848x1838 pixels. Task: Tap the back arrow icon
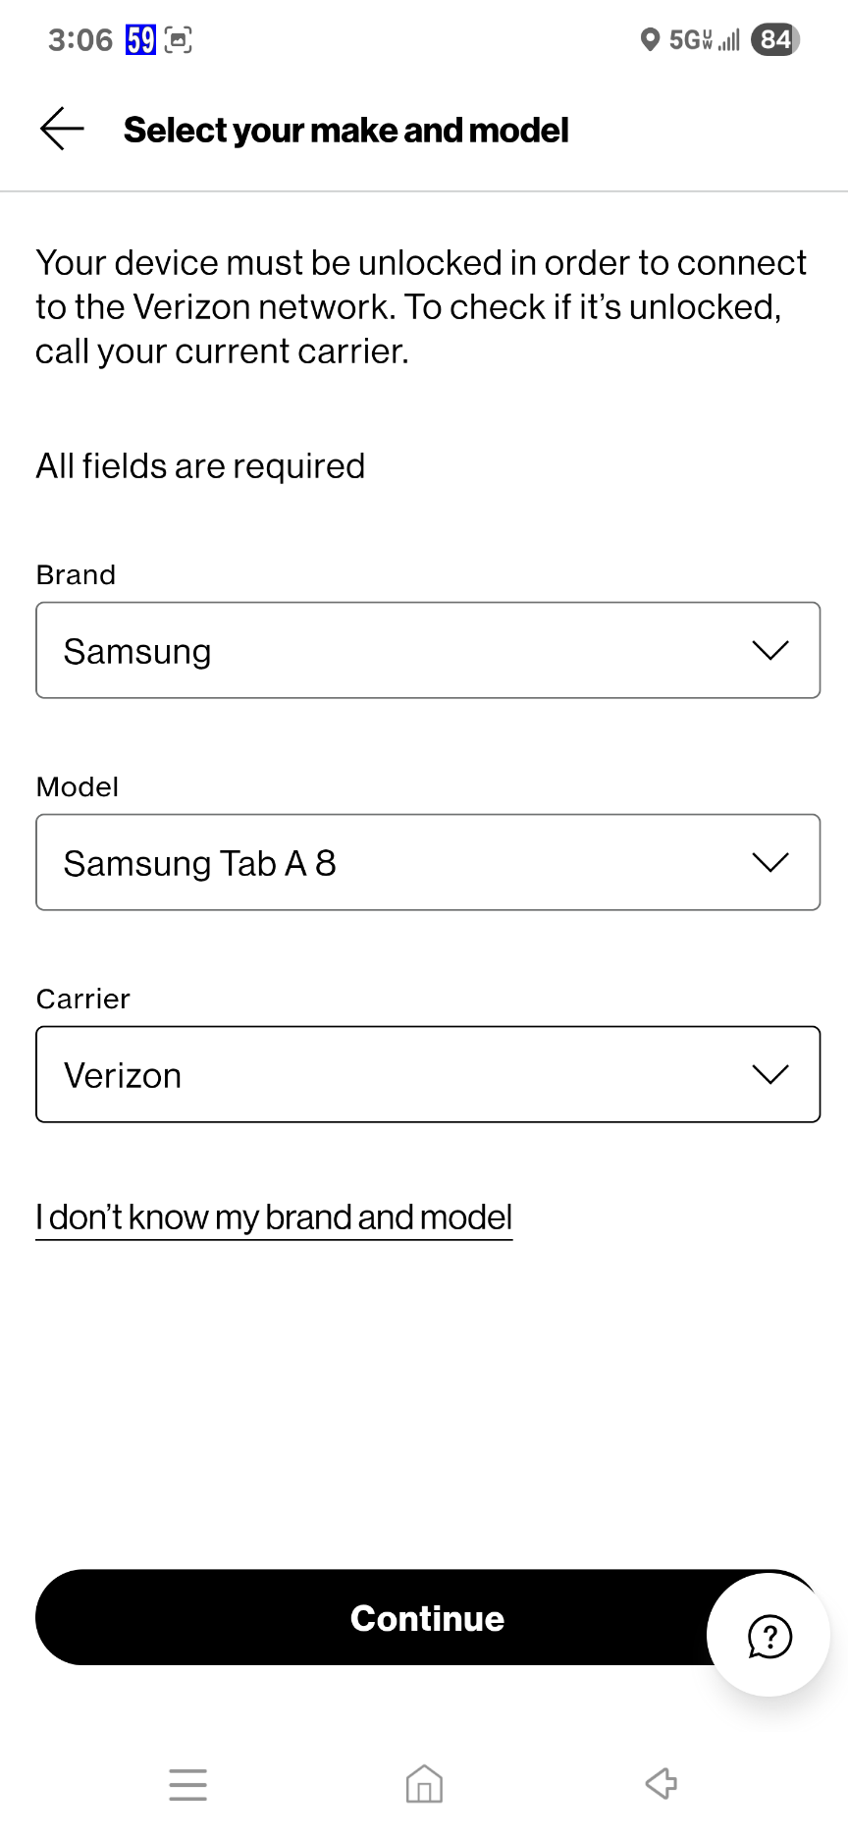pyautogui.click(x=62, y=130)
